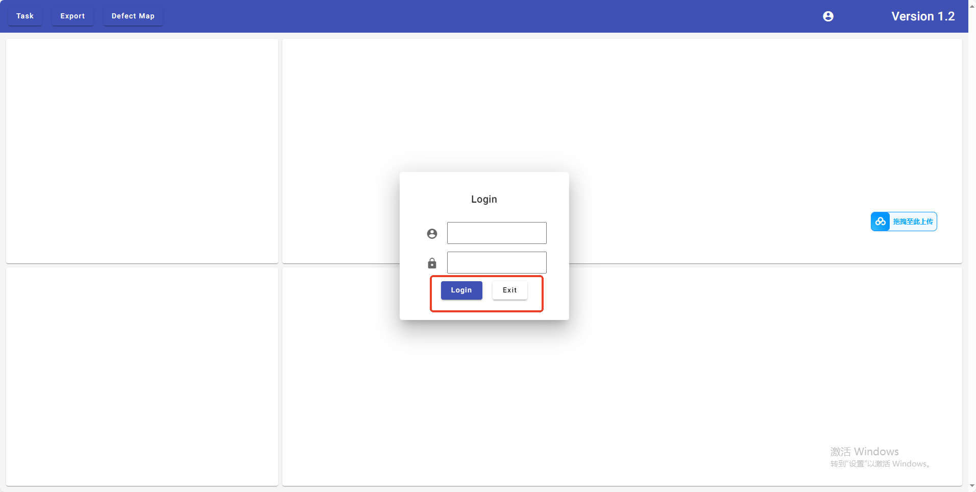976x492 pixels.
Task: Click the page scrollbar down arrow
Action: click(972, 486)
